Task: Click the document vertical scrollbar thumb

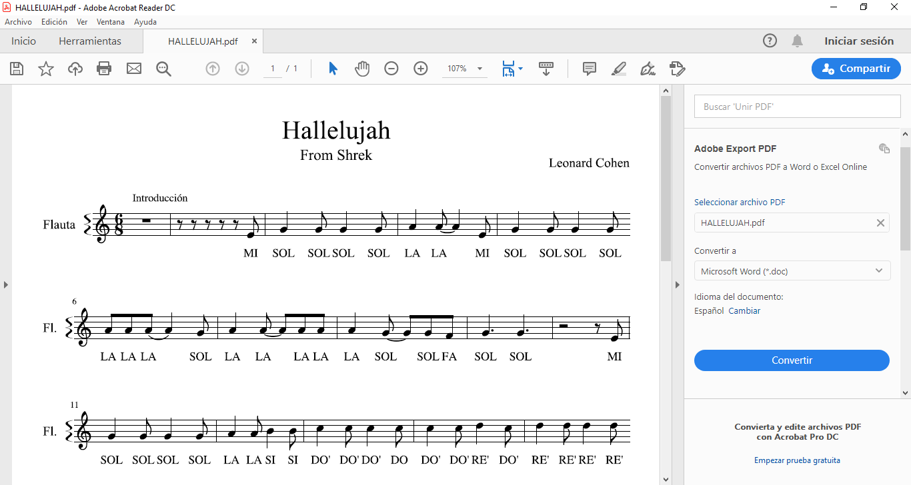Action: (666, 178)
